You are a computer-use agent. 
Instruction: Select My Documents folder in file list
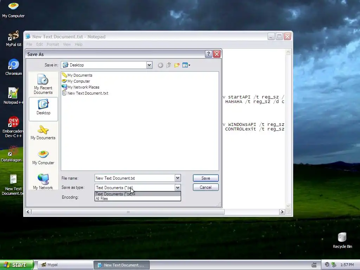point(77,75)
